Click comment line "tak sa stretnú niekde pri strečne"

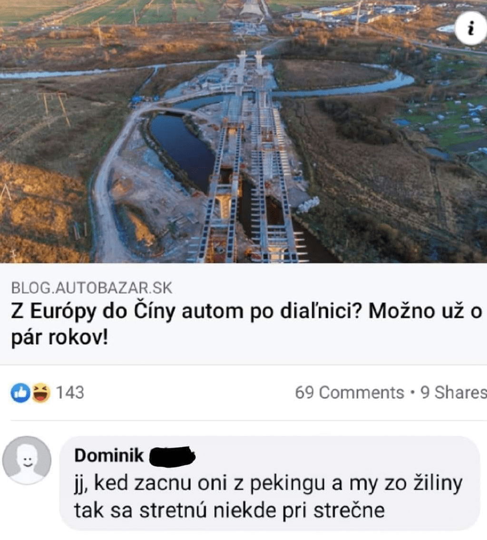pos(230,511)
